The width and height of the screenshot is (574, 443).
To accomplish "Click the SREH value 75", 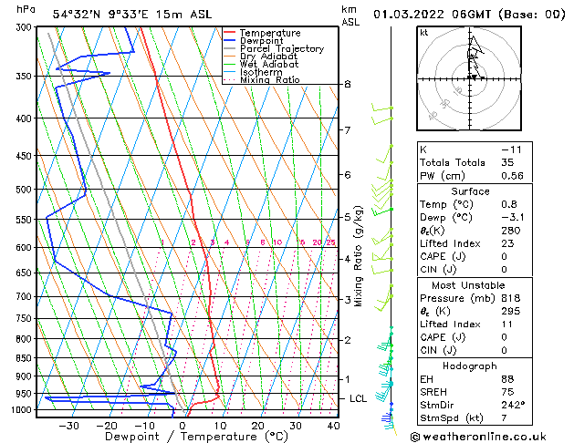I will tap(507, 391).
